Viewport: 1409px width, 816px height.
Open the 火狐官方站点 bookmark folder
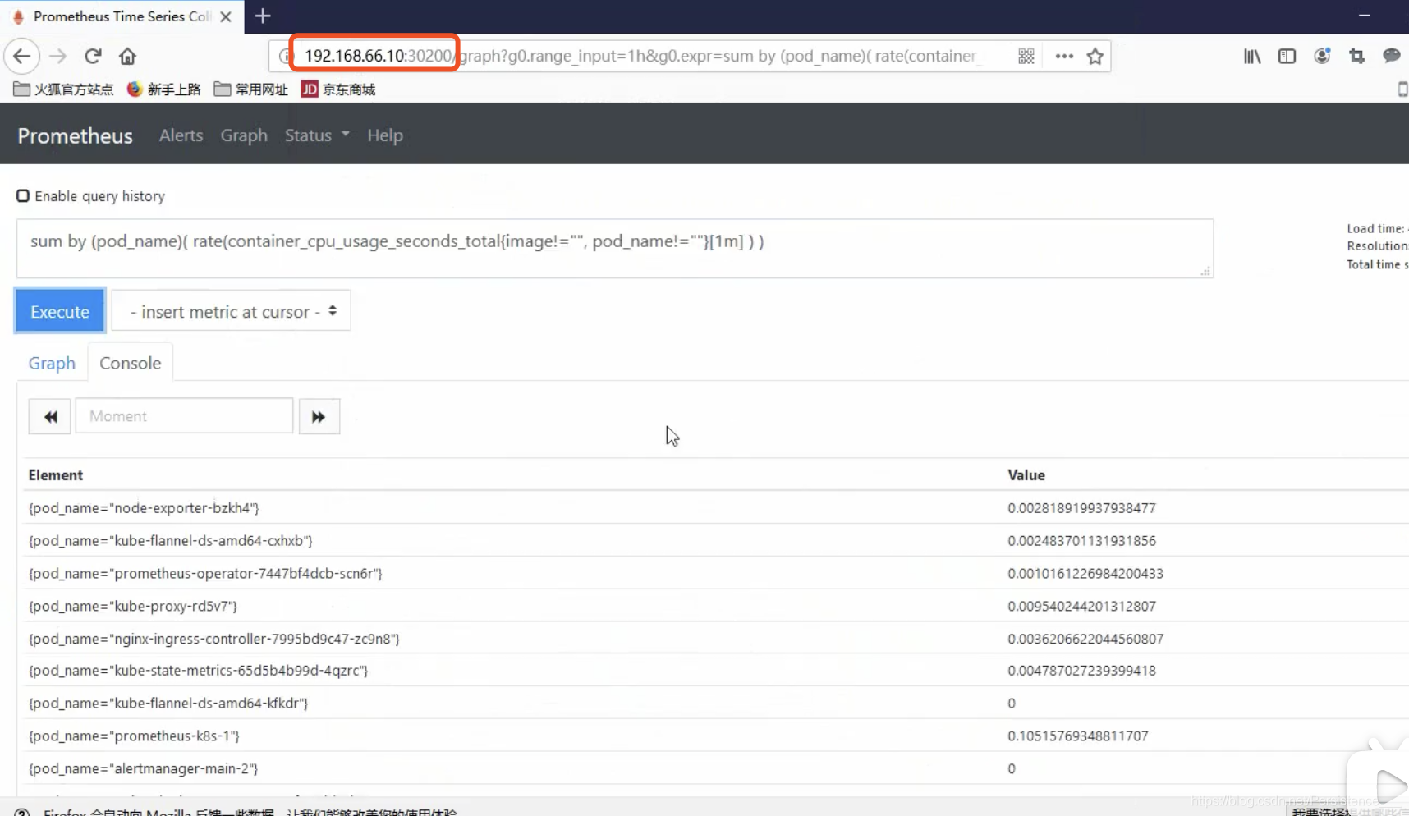click(x=63, y=89)
